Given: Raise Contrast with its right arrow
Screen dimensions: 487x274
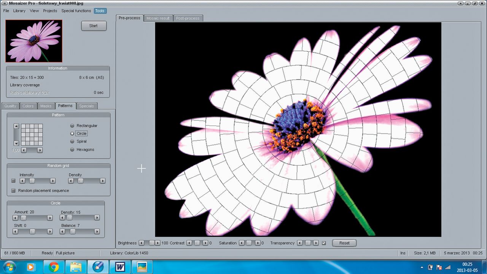Looking at the screenshot, I should [205, 243].
